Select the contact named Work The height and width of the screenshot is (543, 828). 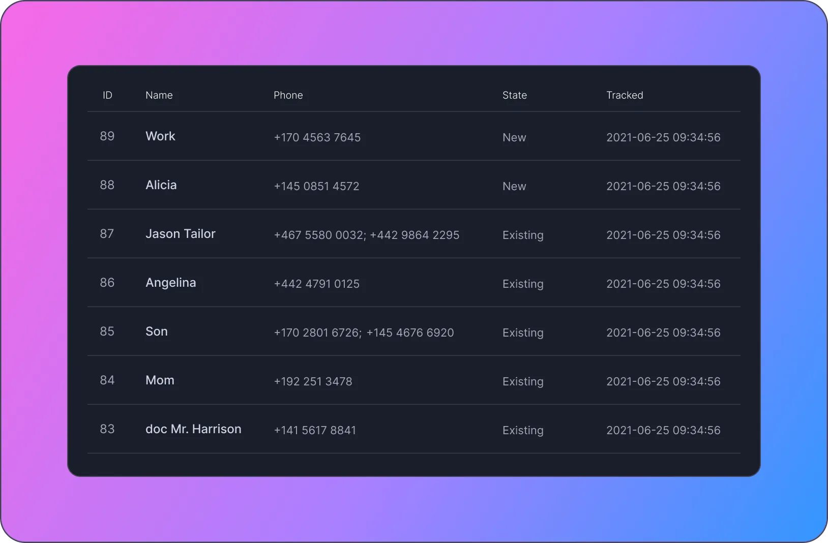tap(160, 136)
